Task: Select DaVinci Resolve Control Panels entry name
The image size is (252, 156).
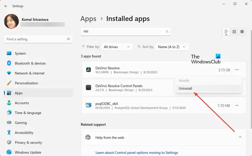Action: pos(119,86)
